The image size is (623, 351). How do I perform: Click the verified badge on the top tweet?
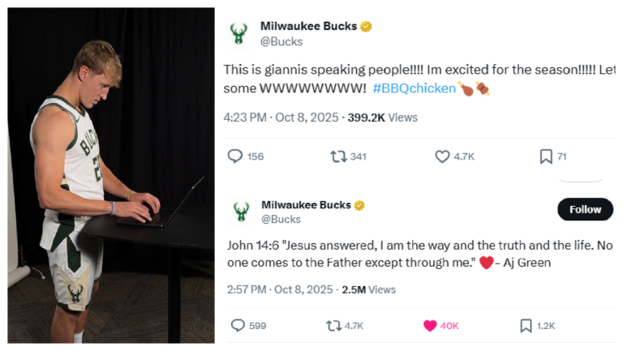(367, 26)
